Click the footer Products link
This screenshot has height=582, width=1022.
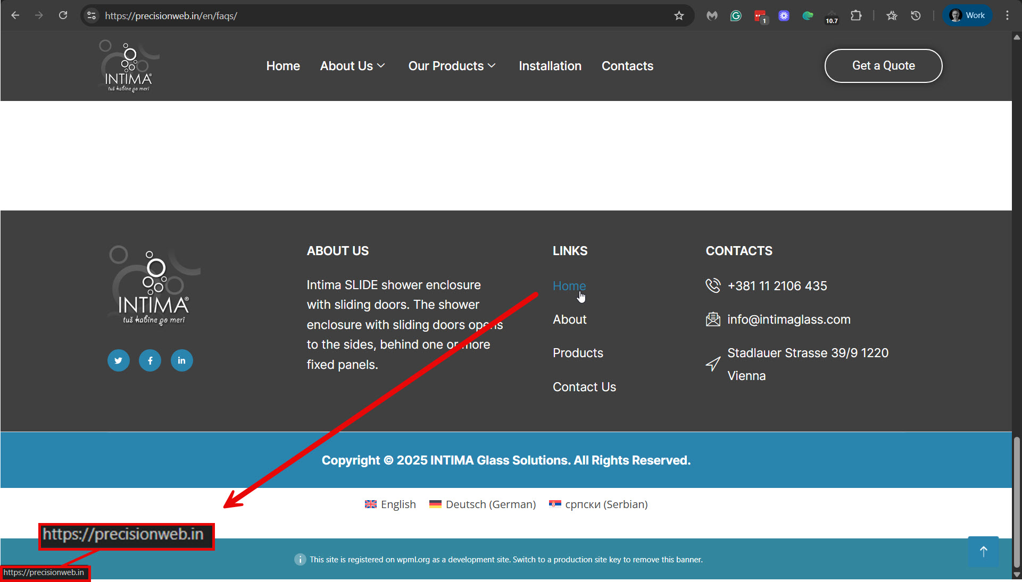click(x=578, y=353)
